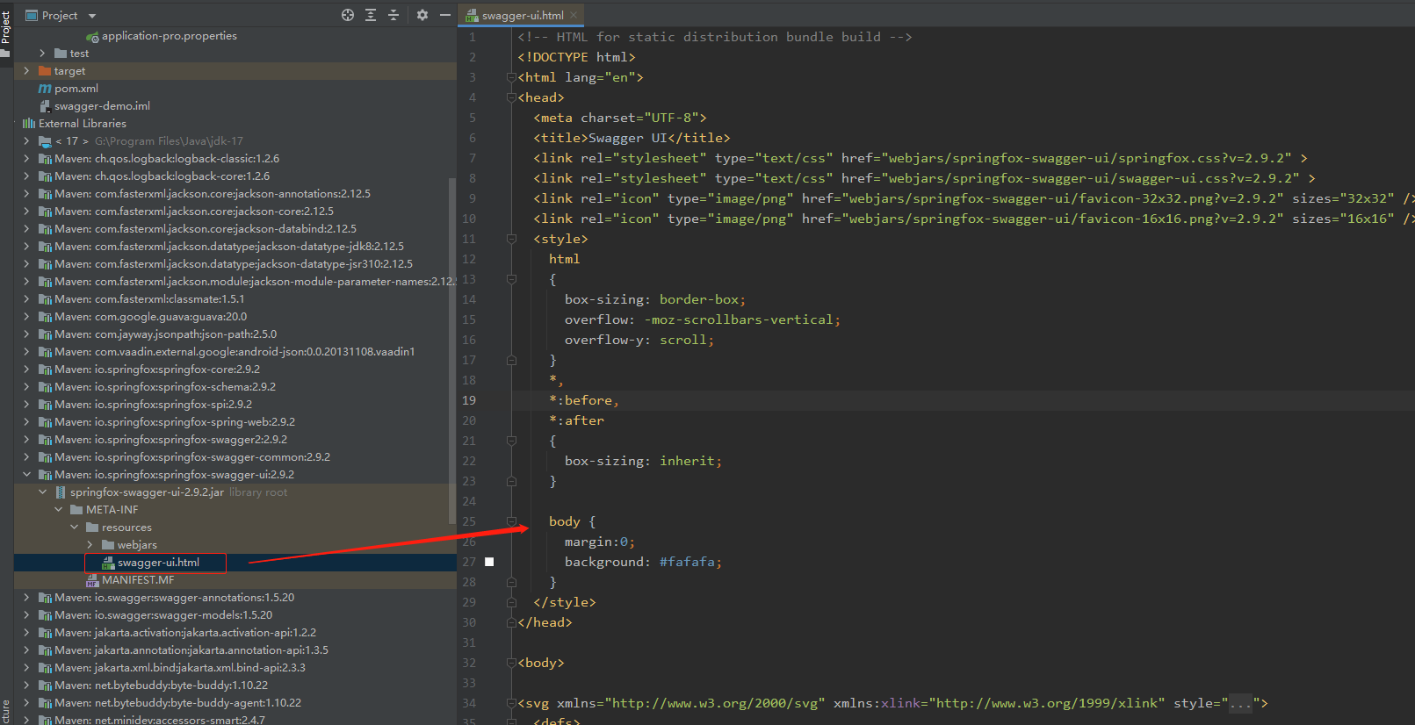Screen dimensions: 1415x725
Task: Fold the head tag at line 4
Action: pos(511,97)
